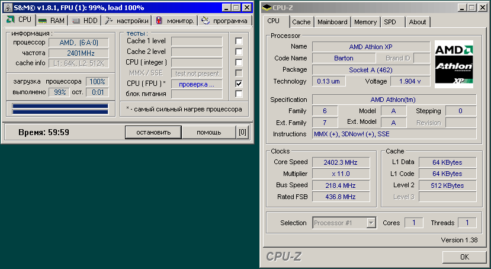
Task: Click OK in the CPU-Z window
Action: [x=464, y=257]
